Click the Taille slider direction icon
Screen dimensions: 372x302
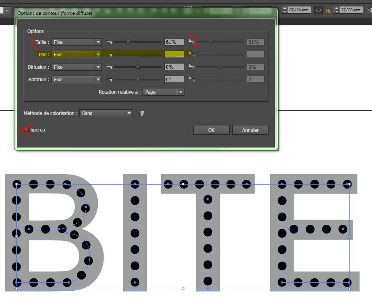(x=109, y=42)
